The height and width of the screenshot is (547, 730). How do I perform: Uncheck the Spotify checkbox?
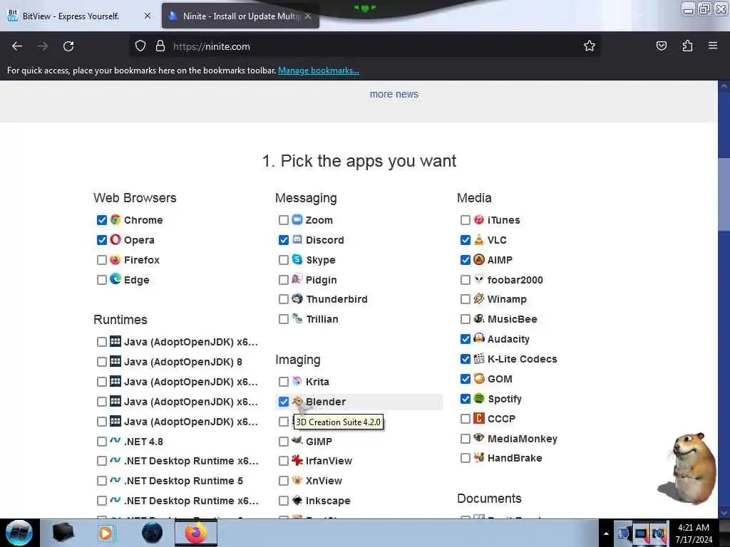coord(465,399)
